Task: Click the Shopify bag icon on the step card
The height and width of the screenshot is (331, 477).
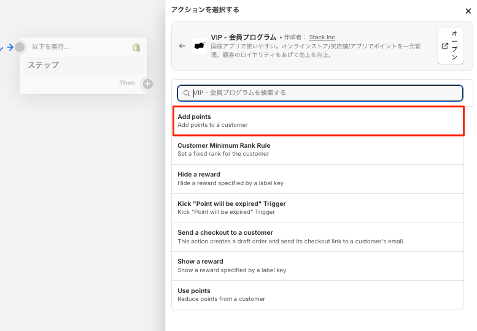Action: (136, 47)
